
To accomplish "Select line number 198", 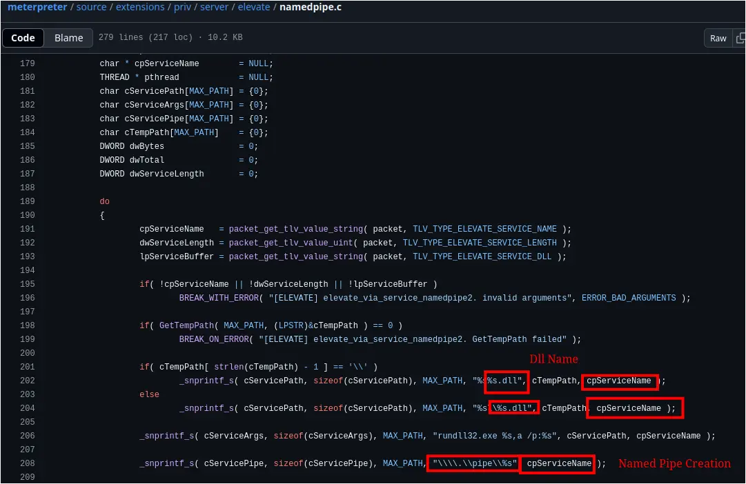I will click(27, 325).
